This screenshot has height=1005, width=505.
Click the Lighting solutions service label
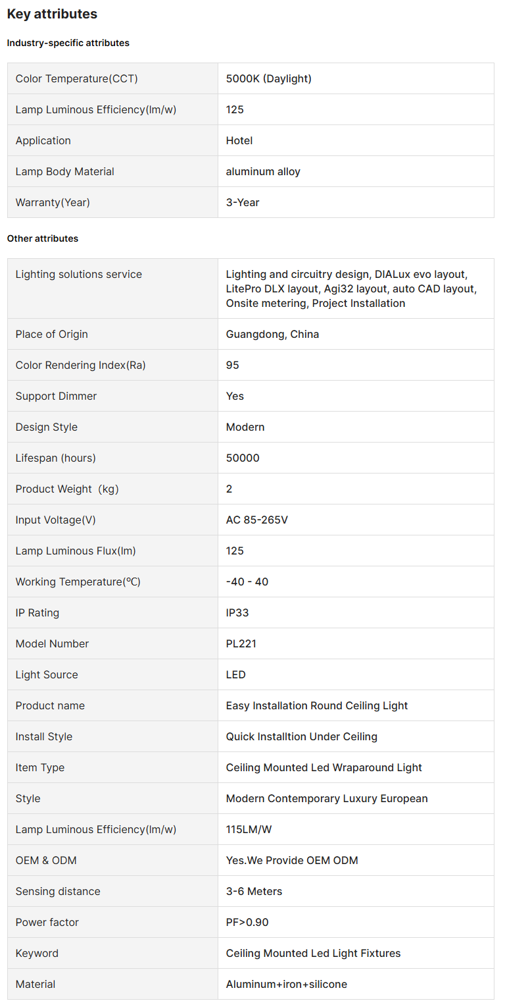point(78,274)
